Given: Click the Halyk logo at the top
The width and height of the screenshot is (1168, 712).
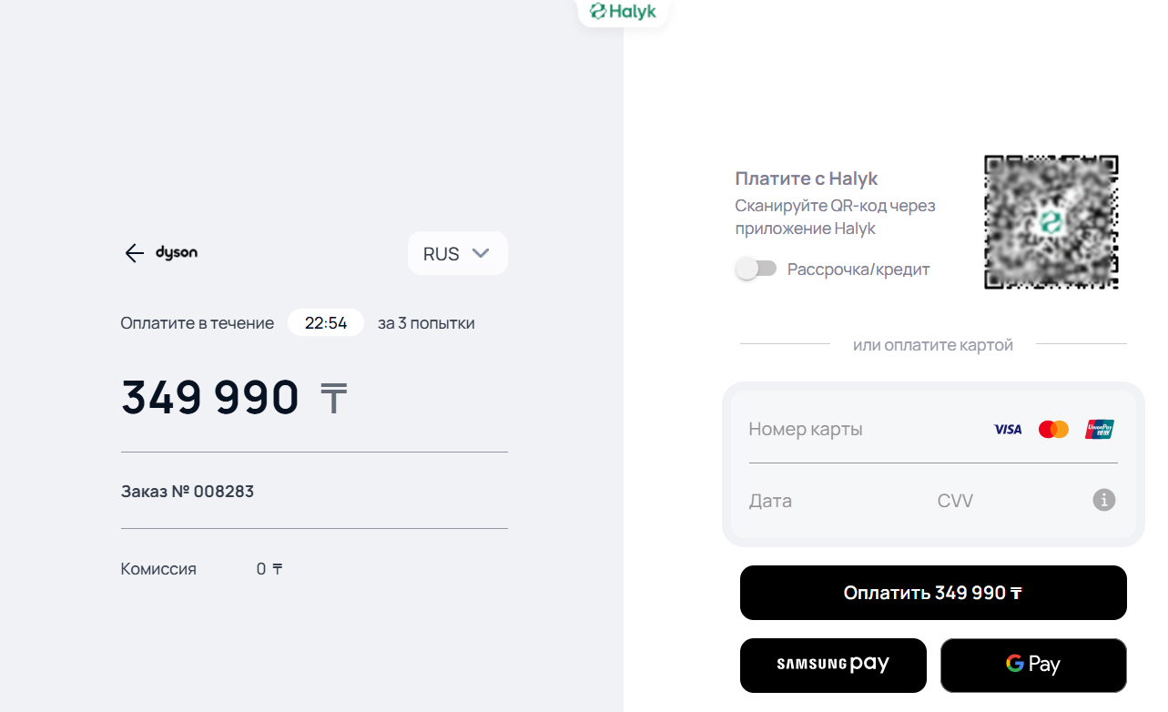Looking at the screenshot, I should click(x=623, y=12).
